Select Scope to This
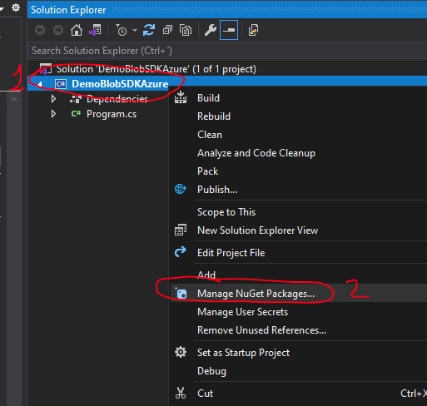 (x=226, y=212)
